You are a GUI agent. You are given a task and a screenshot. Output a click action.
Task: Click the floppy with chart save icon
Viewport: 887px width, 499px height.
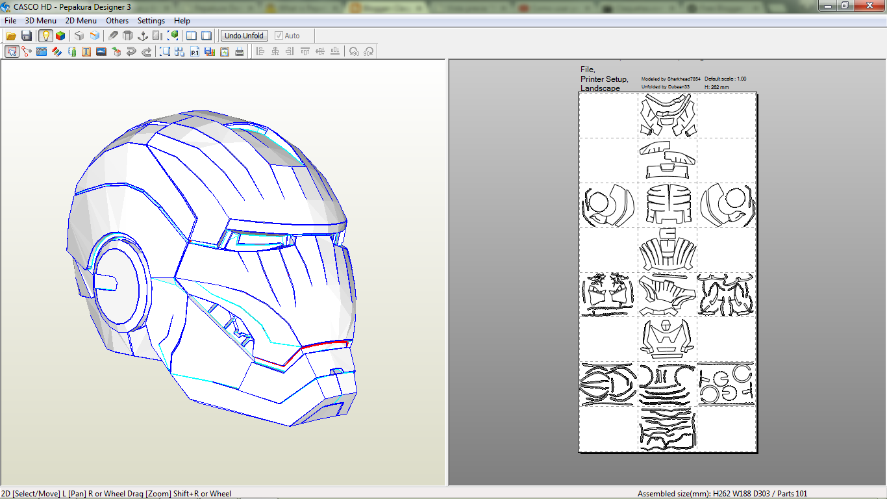[210, 51]
